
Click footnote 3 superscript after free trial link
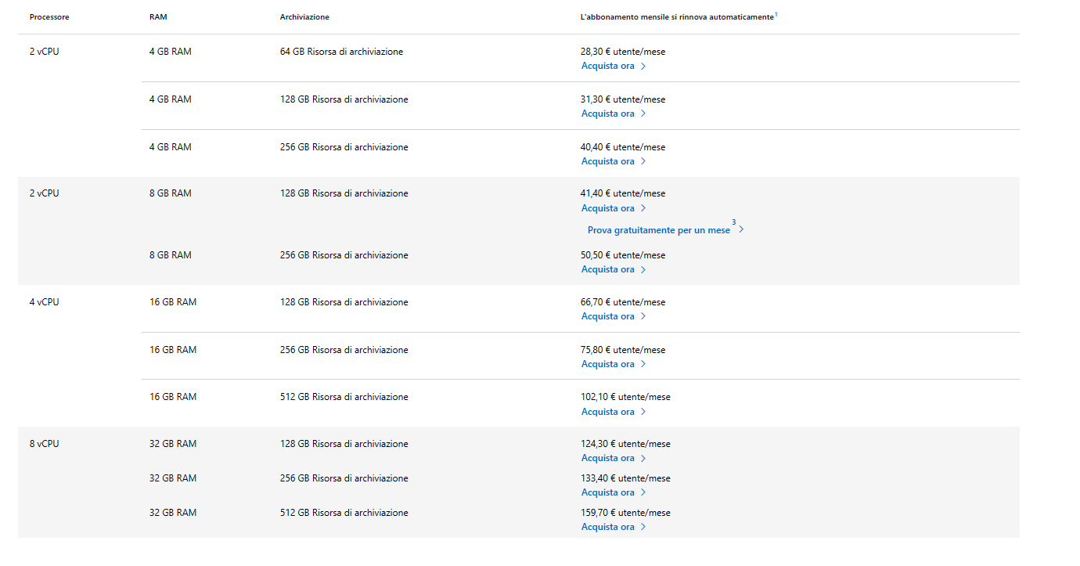click(x=734, y=222)
